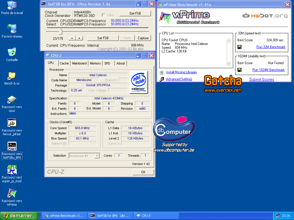Click the SetFSB title bar PLL icon
The image size is (294, 220).
click(43, 4)
